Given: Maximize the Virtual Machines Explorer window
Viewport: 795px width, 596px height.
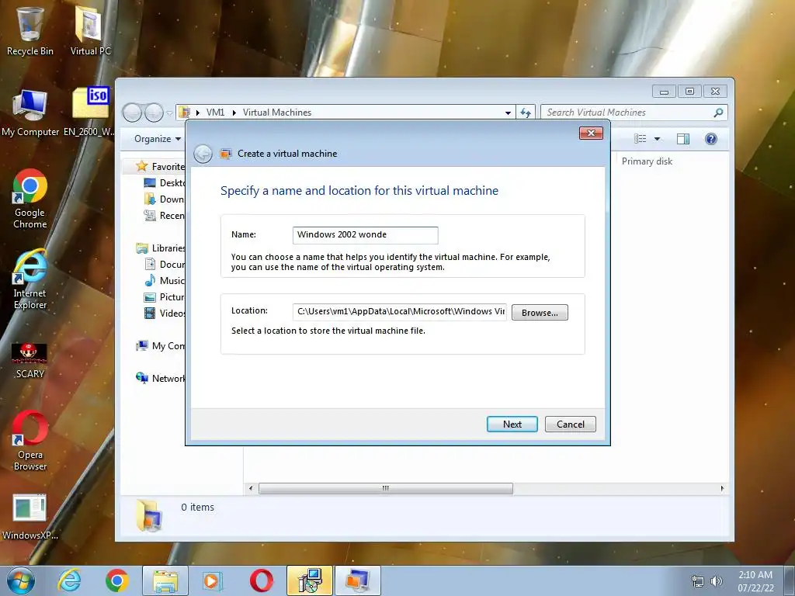Looking at the screenshot, I should (689, 92).
